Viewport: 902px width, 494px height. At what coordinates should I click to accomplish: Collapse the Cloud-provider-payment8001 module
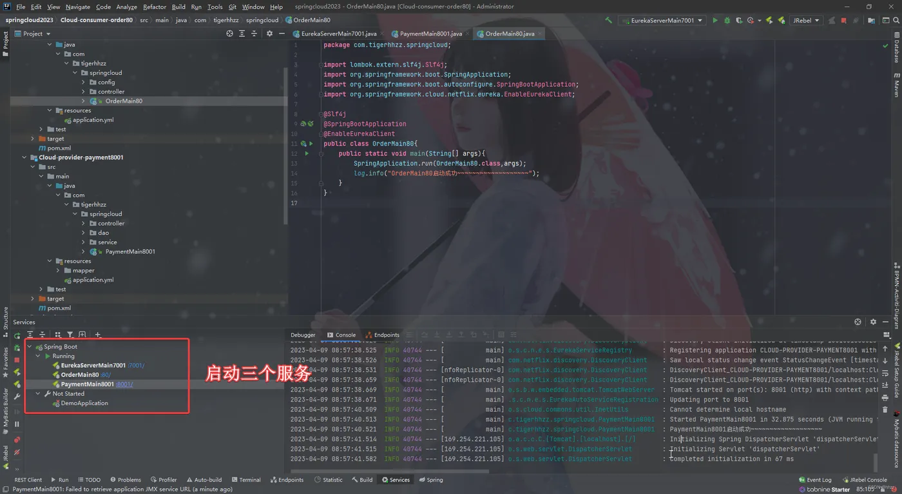24,157
